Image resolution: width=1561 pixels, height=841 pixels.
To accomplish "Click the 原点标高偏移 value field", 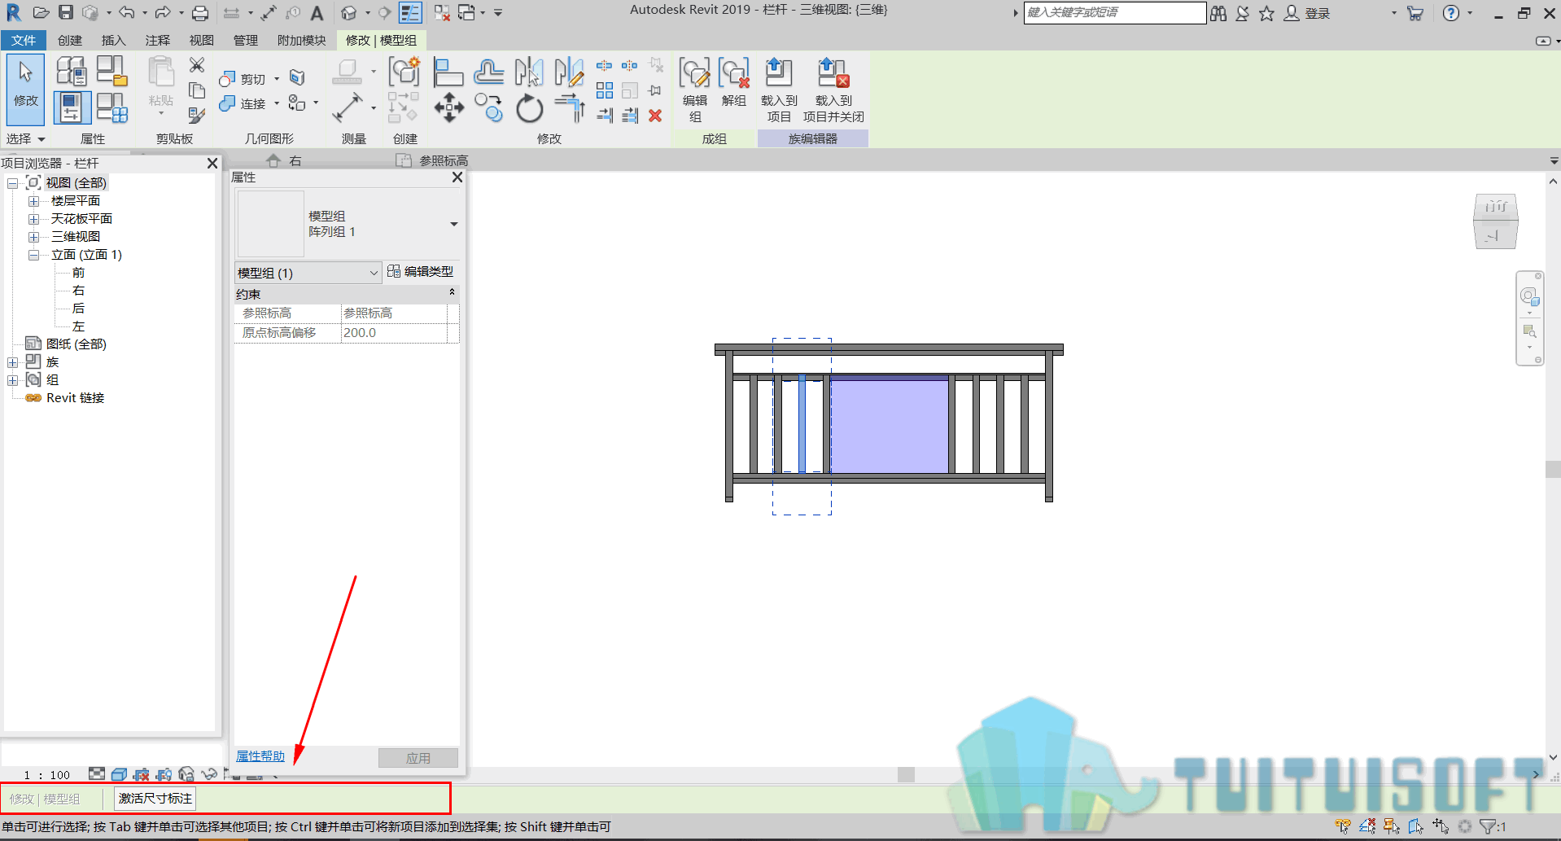I will [394, 333].
